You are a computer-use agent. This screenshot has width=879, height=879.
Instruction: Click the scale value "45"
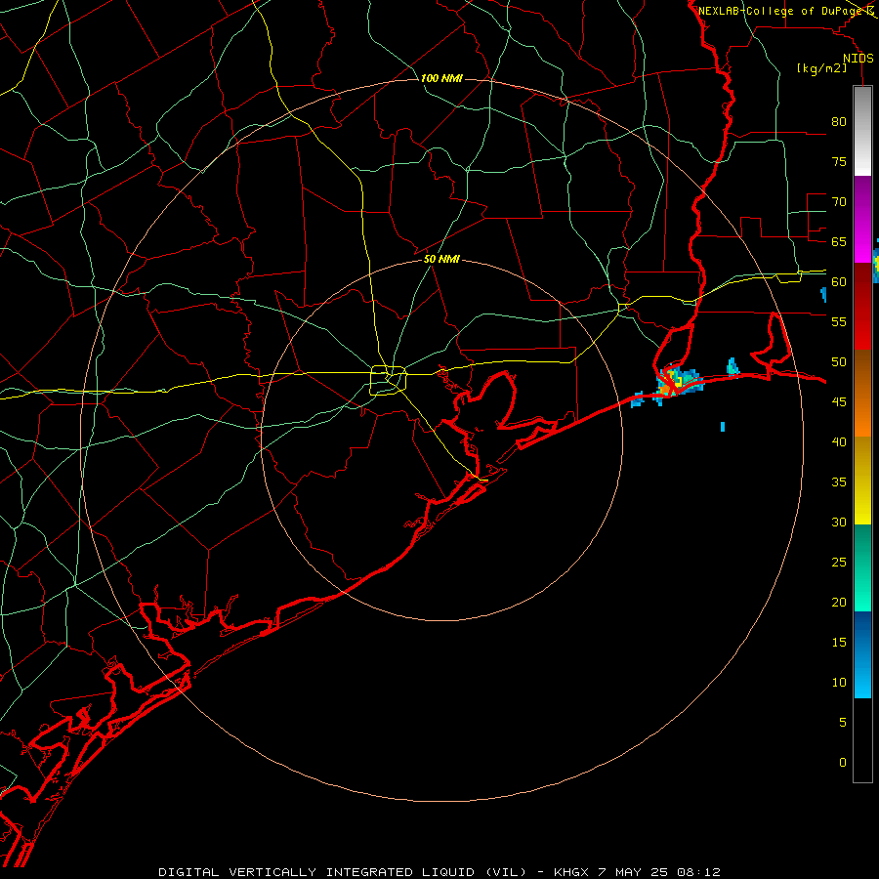[x=839, y=402]
